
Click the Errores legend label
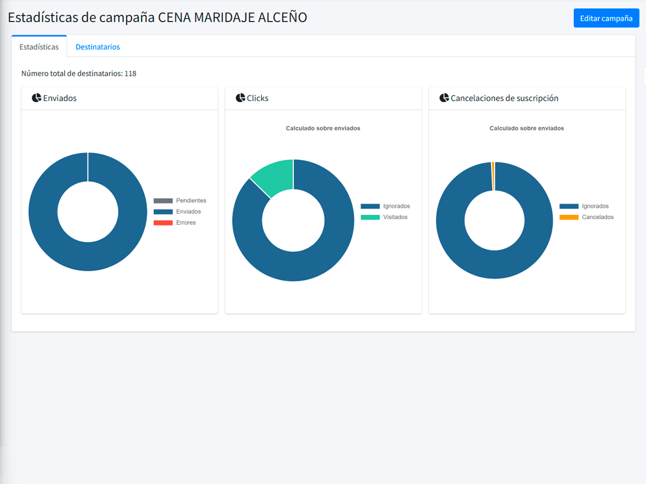tap(186, 223)
